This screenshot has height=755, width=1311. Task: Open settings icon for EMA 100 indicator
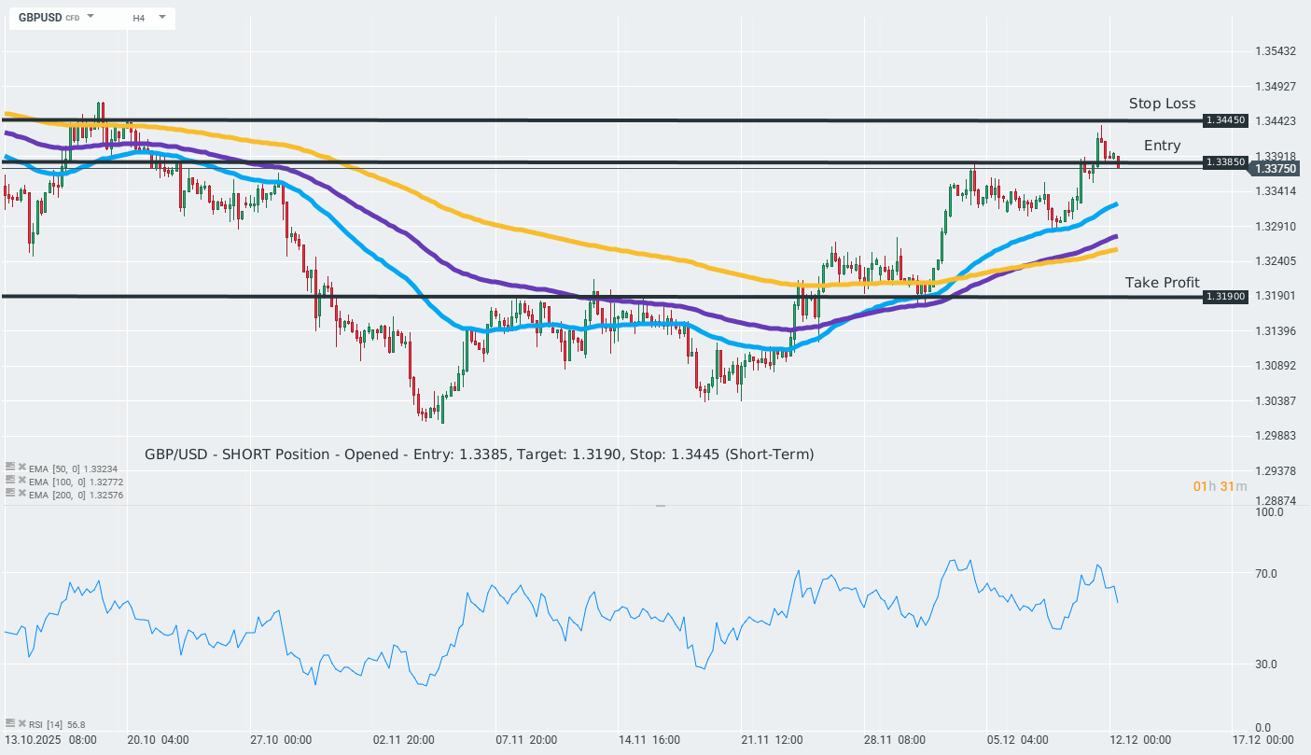10,480
